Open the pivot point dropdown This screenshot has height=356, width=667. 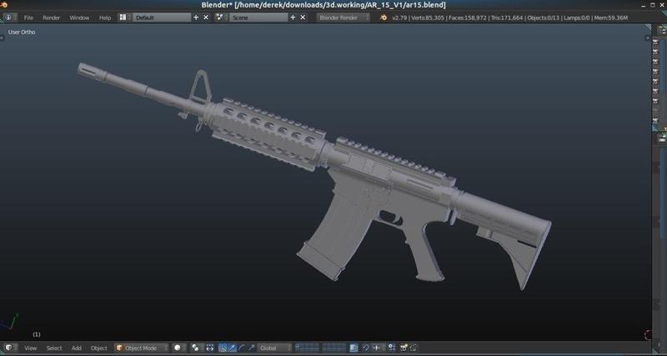197,348
